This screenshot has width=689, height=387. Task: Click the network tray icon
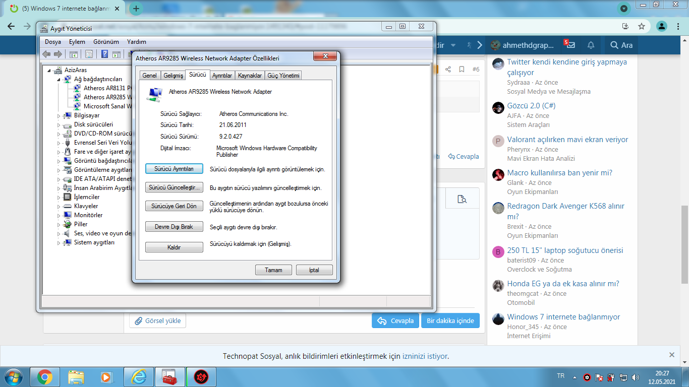coord(623,377)
